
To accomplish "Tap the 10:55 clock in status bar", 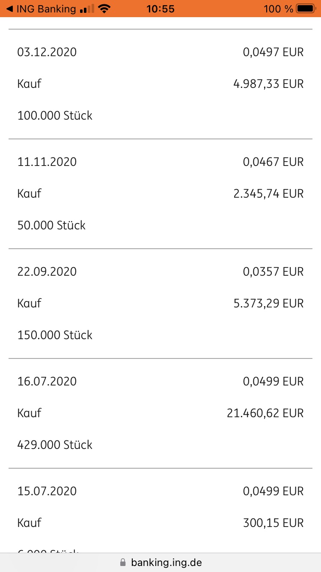I will point(160,9).
